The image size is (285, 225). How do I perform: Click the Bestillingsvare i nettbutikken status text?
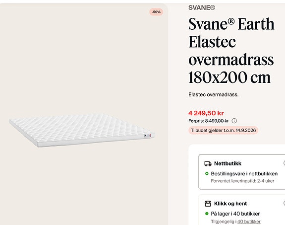pyautogui.click(x=244, y=174)
